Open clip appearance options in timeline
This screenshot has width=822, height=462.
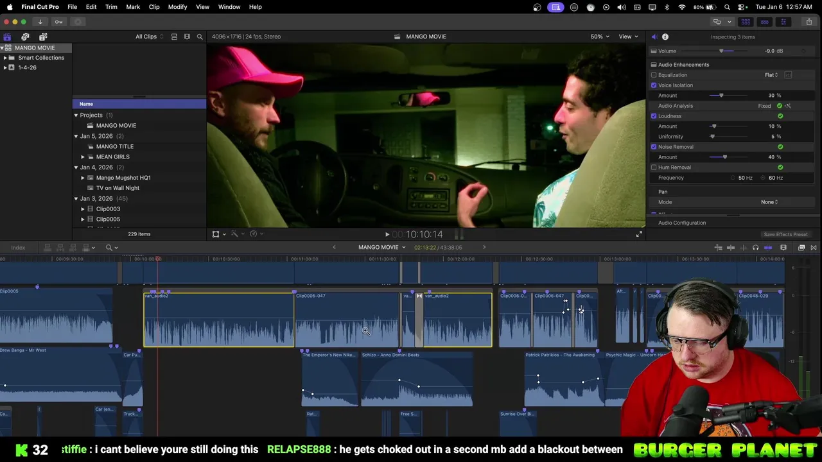[783, 248]
